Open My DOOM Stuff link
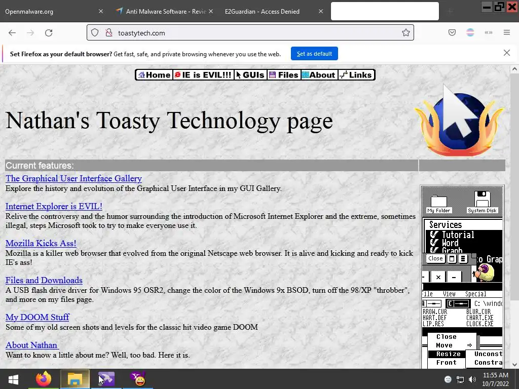 pos(38,318)
